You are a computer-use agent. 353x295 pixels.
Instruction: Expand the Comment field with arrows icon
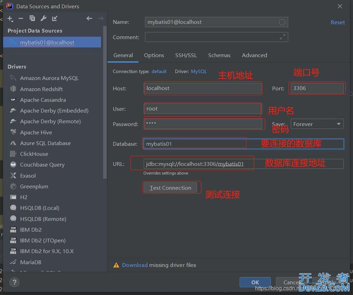(x=282, y=37)
